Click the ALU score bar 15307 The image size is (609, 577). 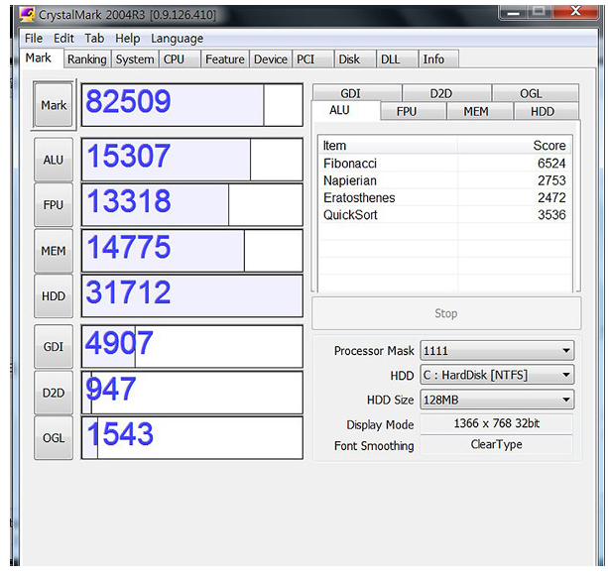[x=192, y=160]
